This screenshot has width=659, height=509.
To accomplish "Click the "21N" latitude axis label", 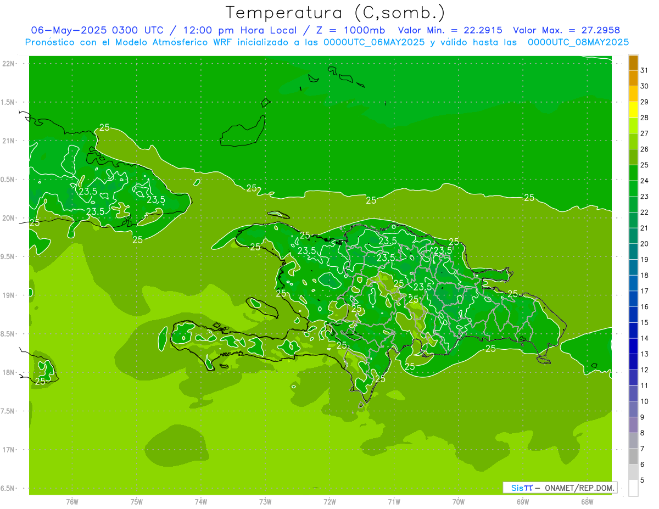I will click(x=8, y=141).
